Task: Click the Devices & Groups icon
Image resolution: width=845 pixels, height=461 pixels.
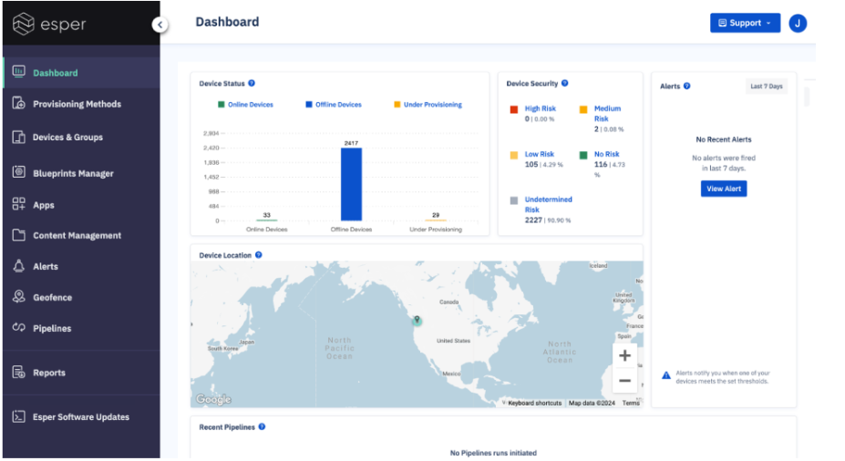Action: point(19,137)
